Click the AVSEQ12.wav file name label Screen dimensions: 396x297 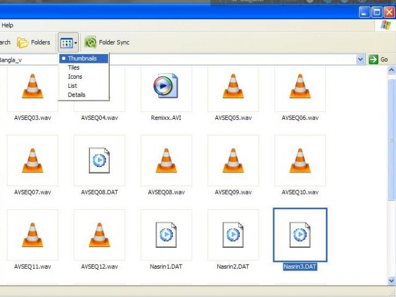[99, 266]
